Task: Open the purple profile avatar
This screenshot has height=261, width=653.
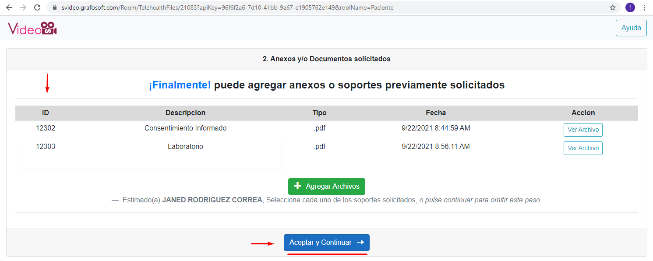Action: pyautogui.click(x=630, y=7)
